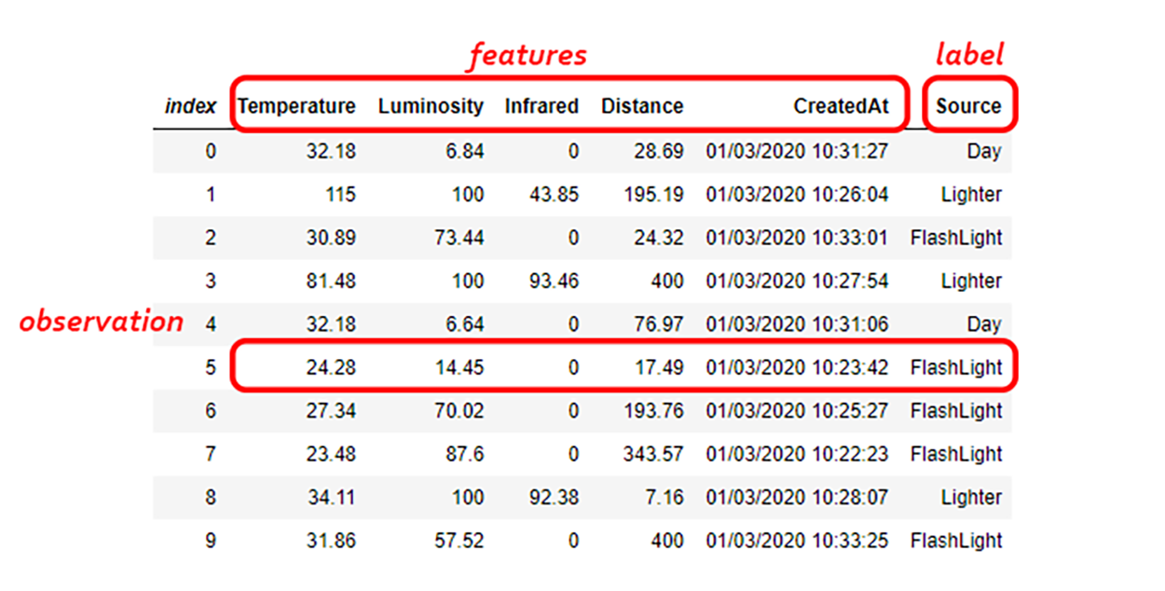The width and height of the screenshot is (1165, 591).
Task: Select row index 8
Action: [x=211, y=498]
